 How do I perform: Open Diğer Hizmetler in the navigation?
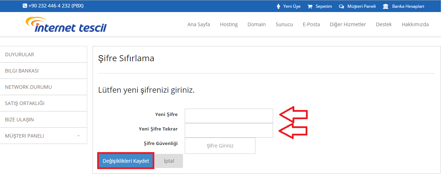[x=348, y=24]
